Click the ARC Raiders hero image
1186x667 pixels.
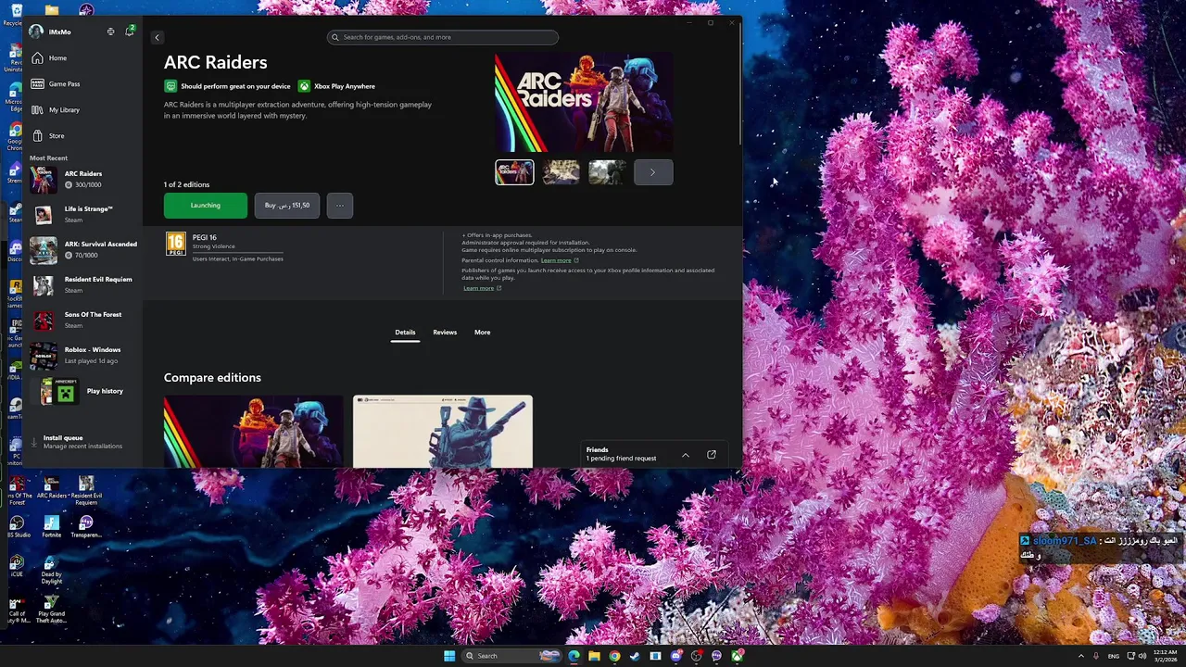584,102
